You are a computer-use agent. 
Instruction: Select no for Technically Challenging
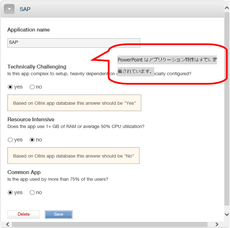[x=32, y=87]
